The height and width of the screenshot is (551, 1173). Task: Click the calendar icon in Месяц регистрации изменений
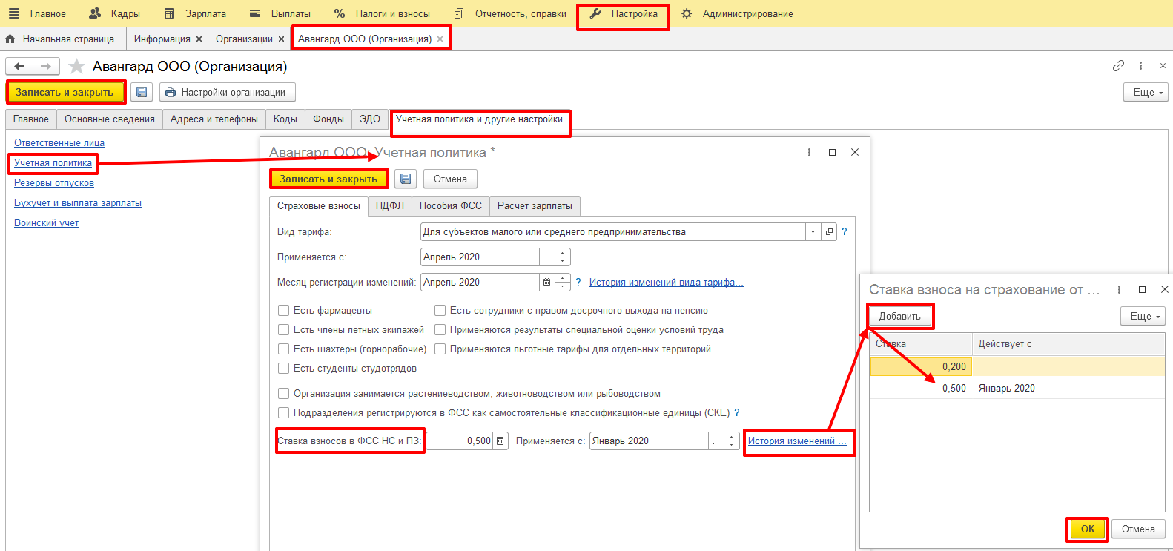[x=547, y=283]
